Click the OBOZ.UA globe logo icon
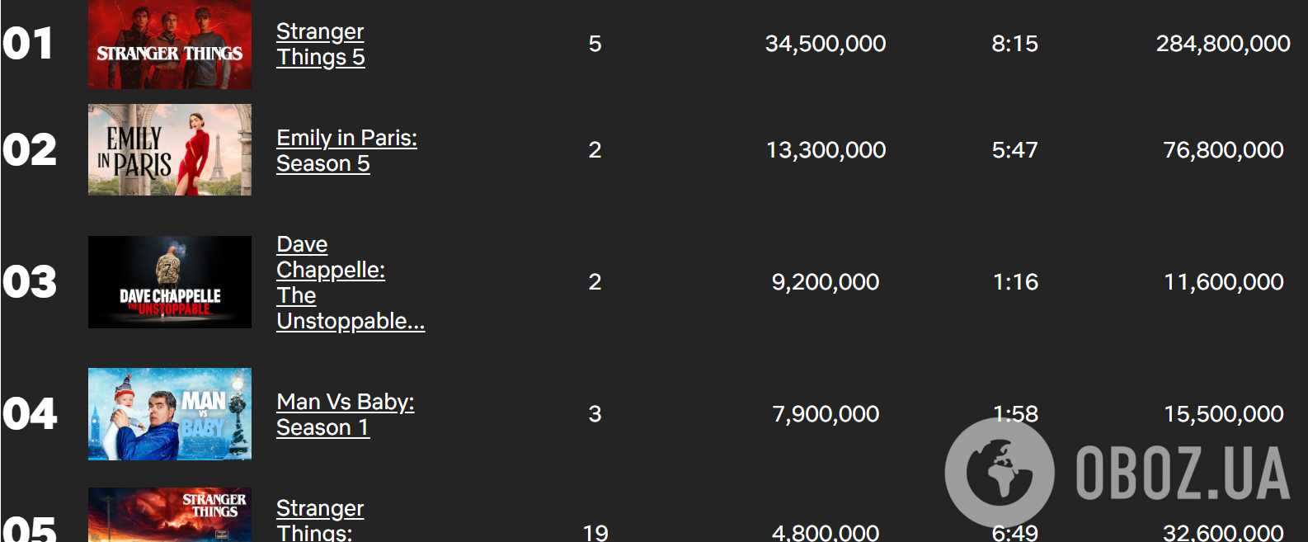Image resolution: width=1308 pixels, height=542 pixels. (x=999, y=472)
